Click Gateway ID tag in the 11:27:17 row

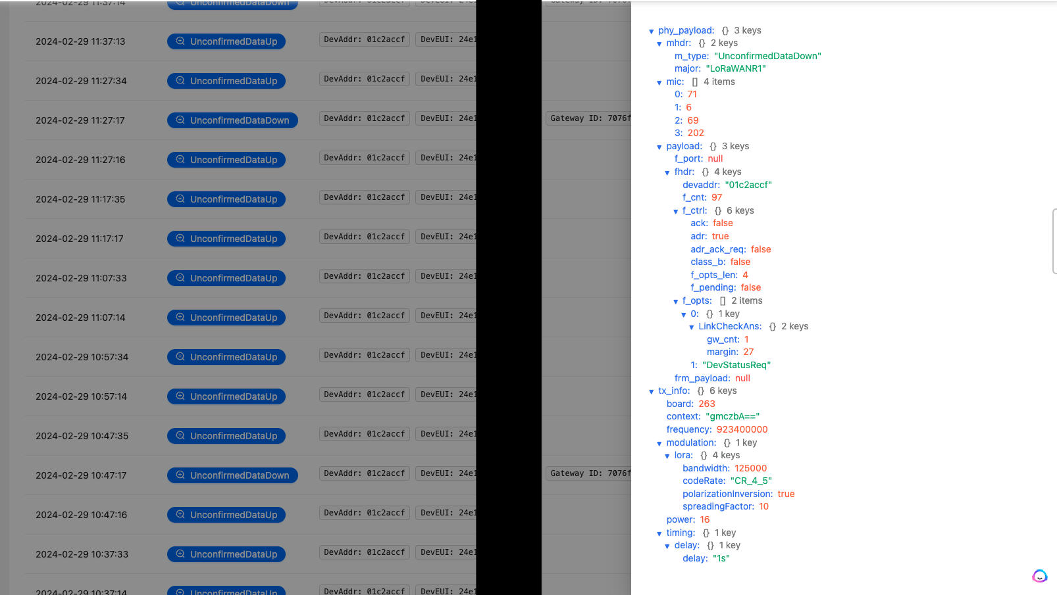[x=588, y=118]
